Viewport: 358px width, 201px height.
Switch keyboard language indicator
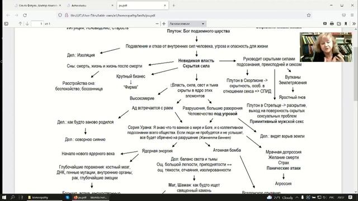[332, 197]
